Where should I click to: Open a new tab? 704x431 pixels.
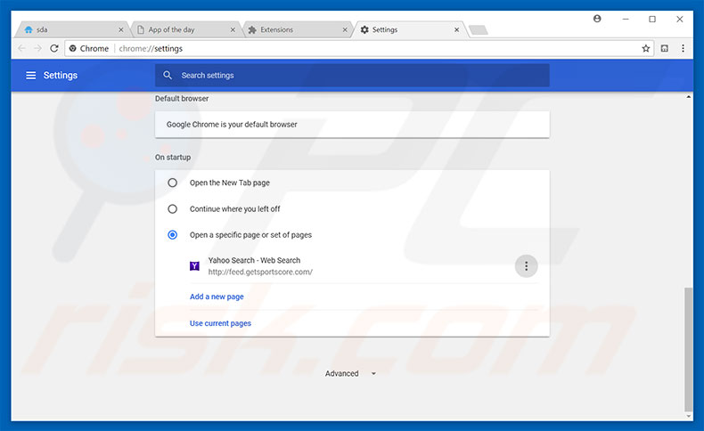(x=479, y=30)
